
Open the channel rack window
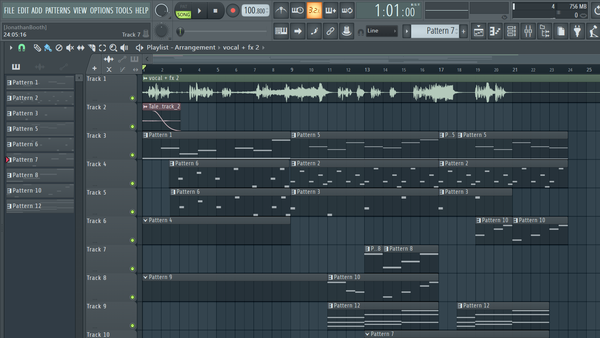point(512,31)
